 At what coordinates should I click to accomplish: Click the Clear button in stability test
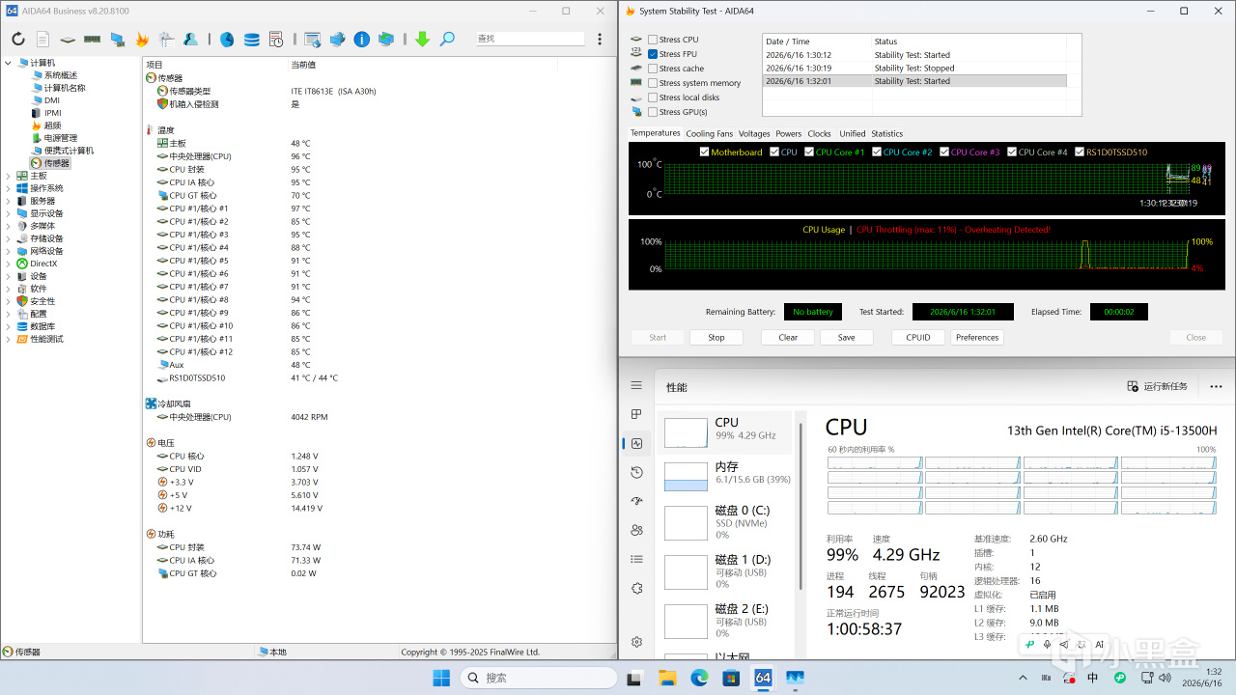click(788, 338)
